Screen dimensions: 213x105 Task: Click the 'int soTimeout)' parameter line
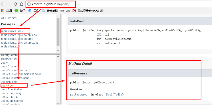109,43
